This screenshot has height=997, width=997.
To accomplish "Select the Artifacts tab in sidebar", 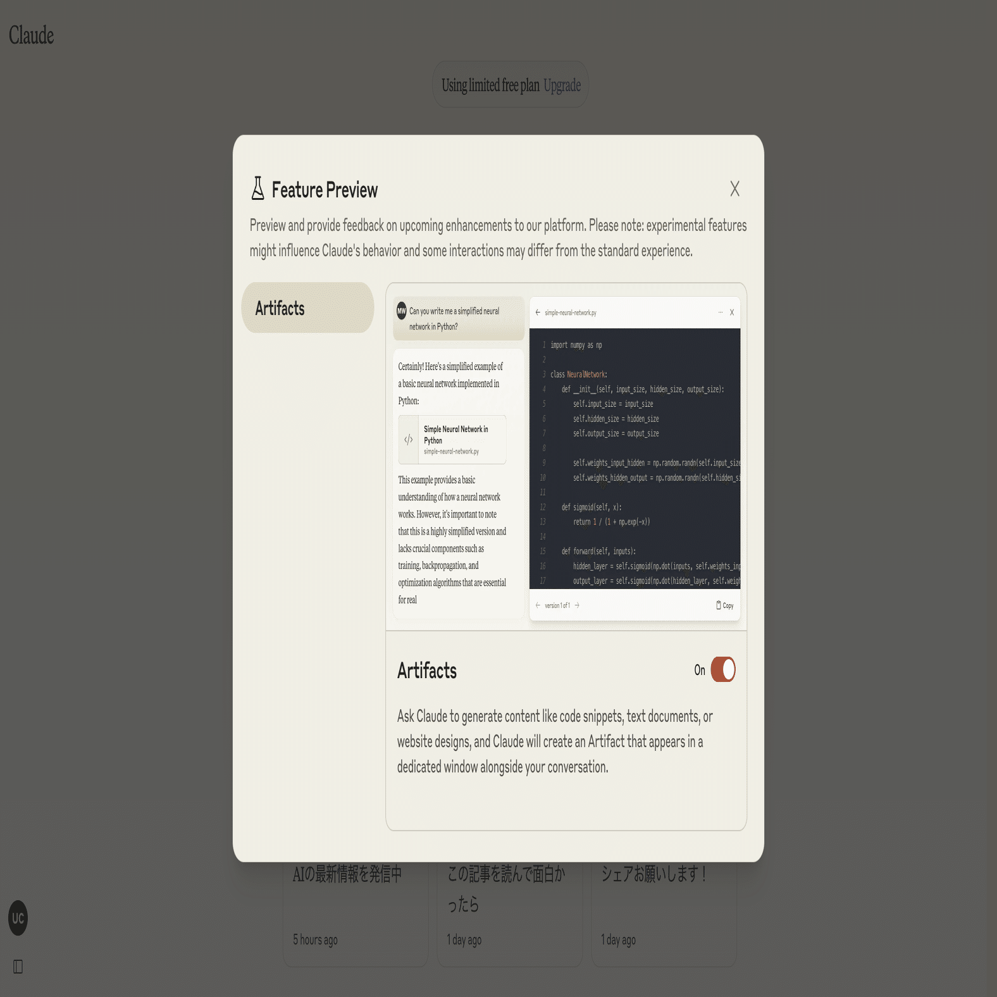I will pyautogui.click(x=307, y=308).
